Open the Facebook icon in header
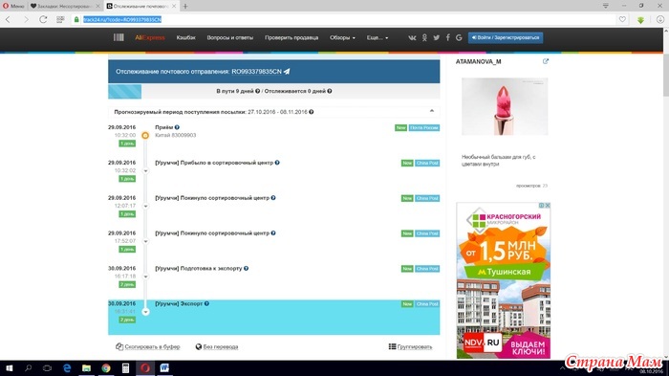 coord(447,37)
